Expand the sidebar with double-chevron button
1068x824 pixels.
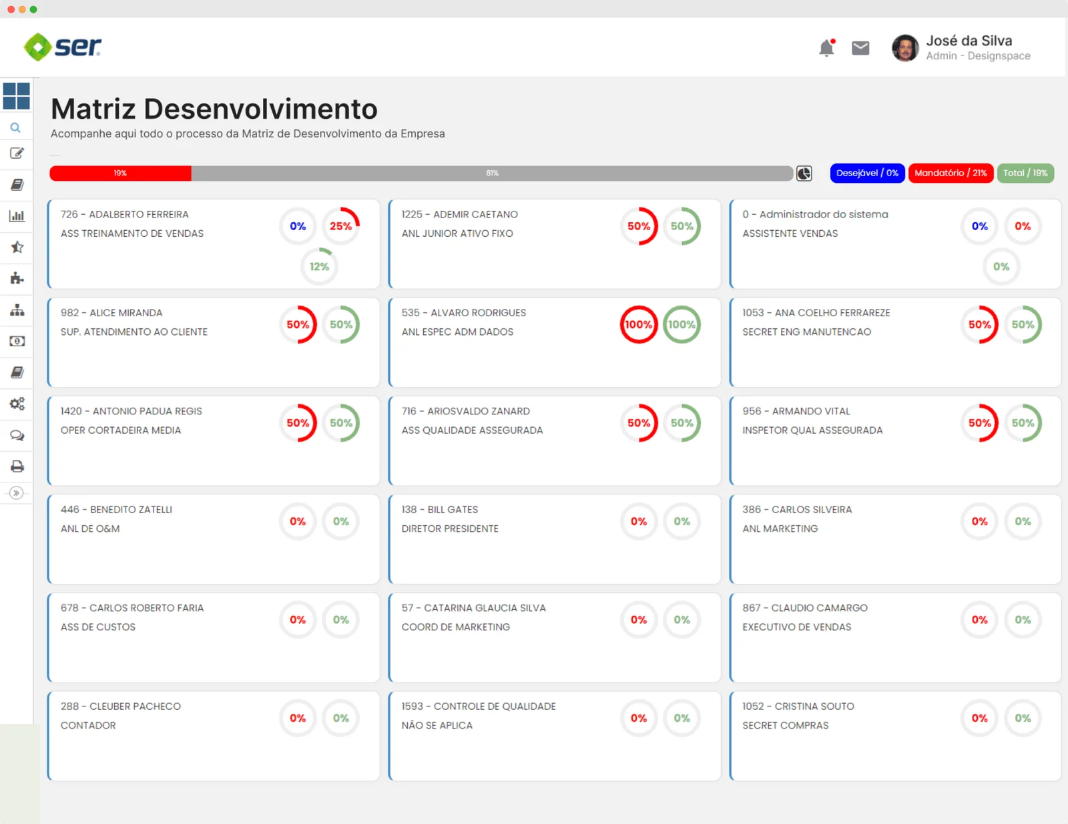17,493
